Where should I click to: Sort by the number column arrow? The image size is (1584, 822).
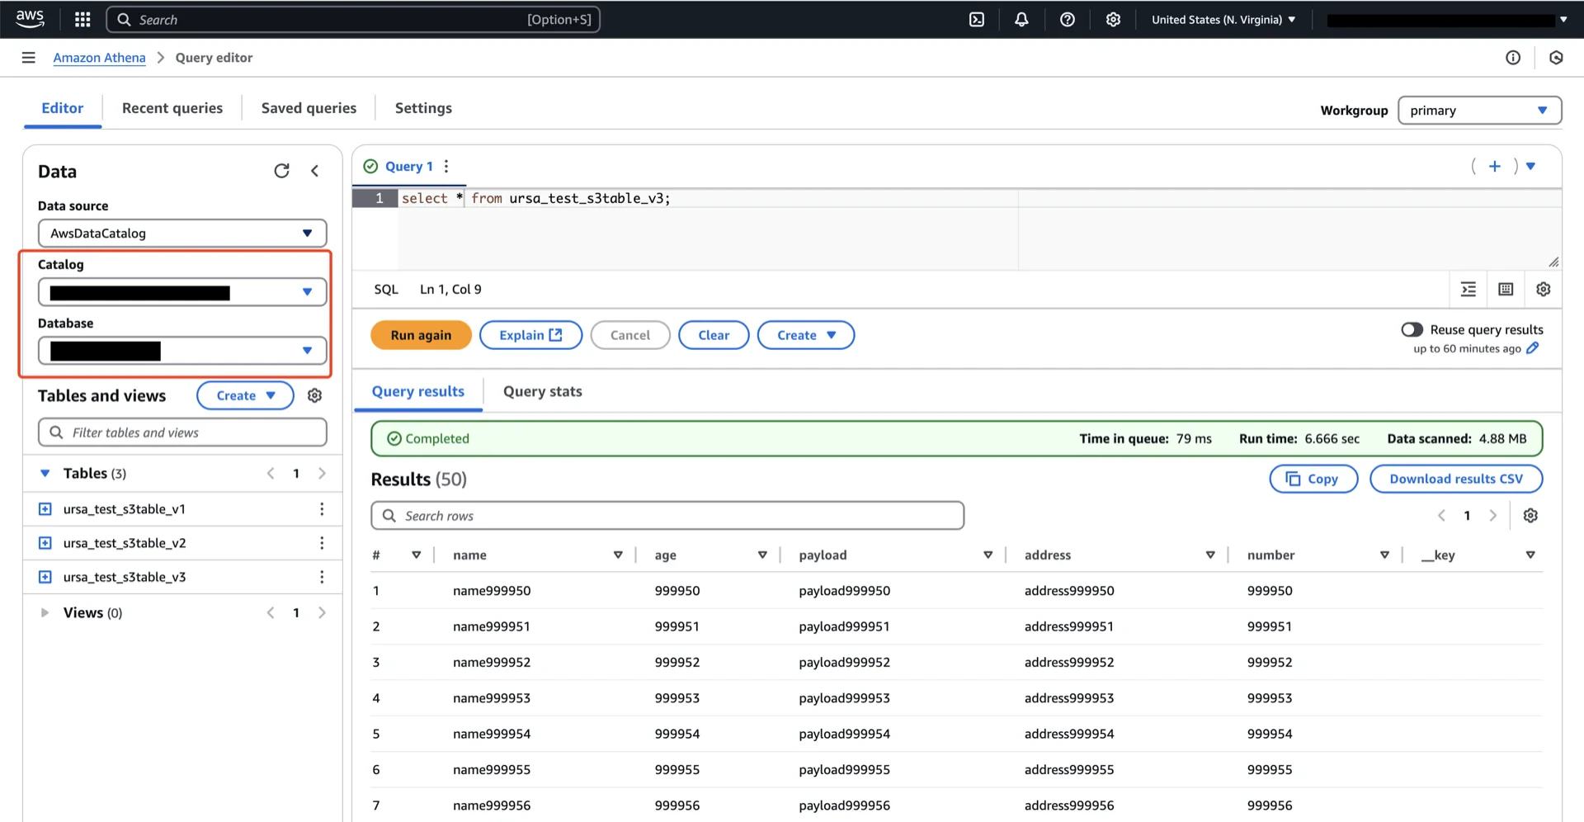[x=1384, y=555]
